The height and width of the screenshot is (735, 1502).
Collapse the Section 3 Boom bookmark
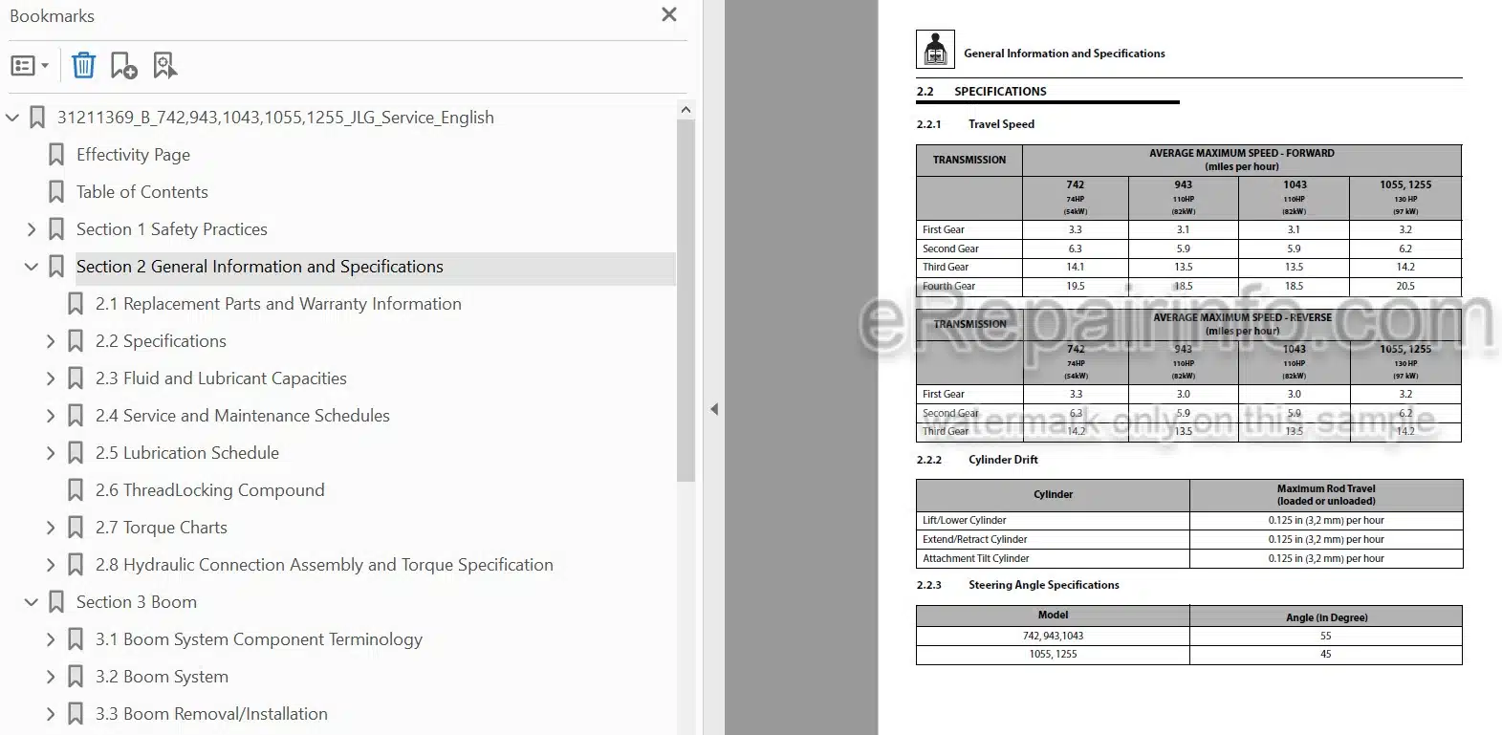pyautogui.click(x=32, y=602)
